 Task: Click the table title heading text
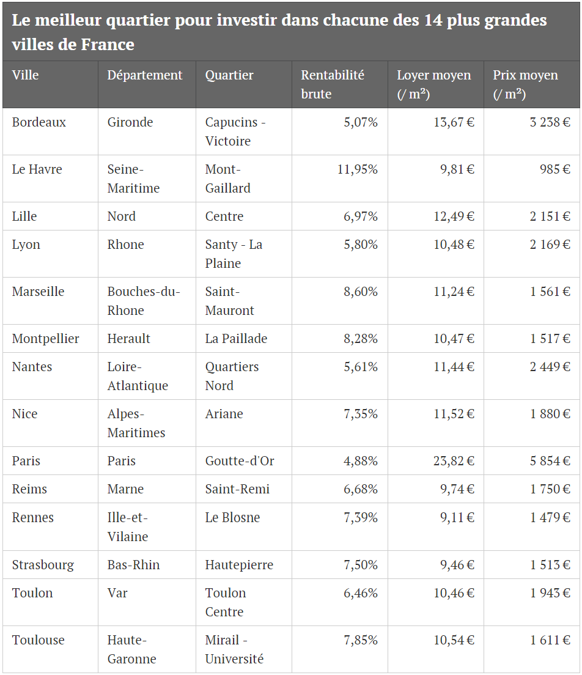279,32
